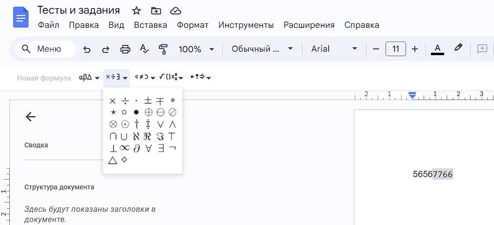Open the Файл menu

[48, 25]
